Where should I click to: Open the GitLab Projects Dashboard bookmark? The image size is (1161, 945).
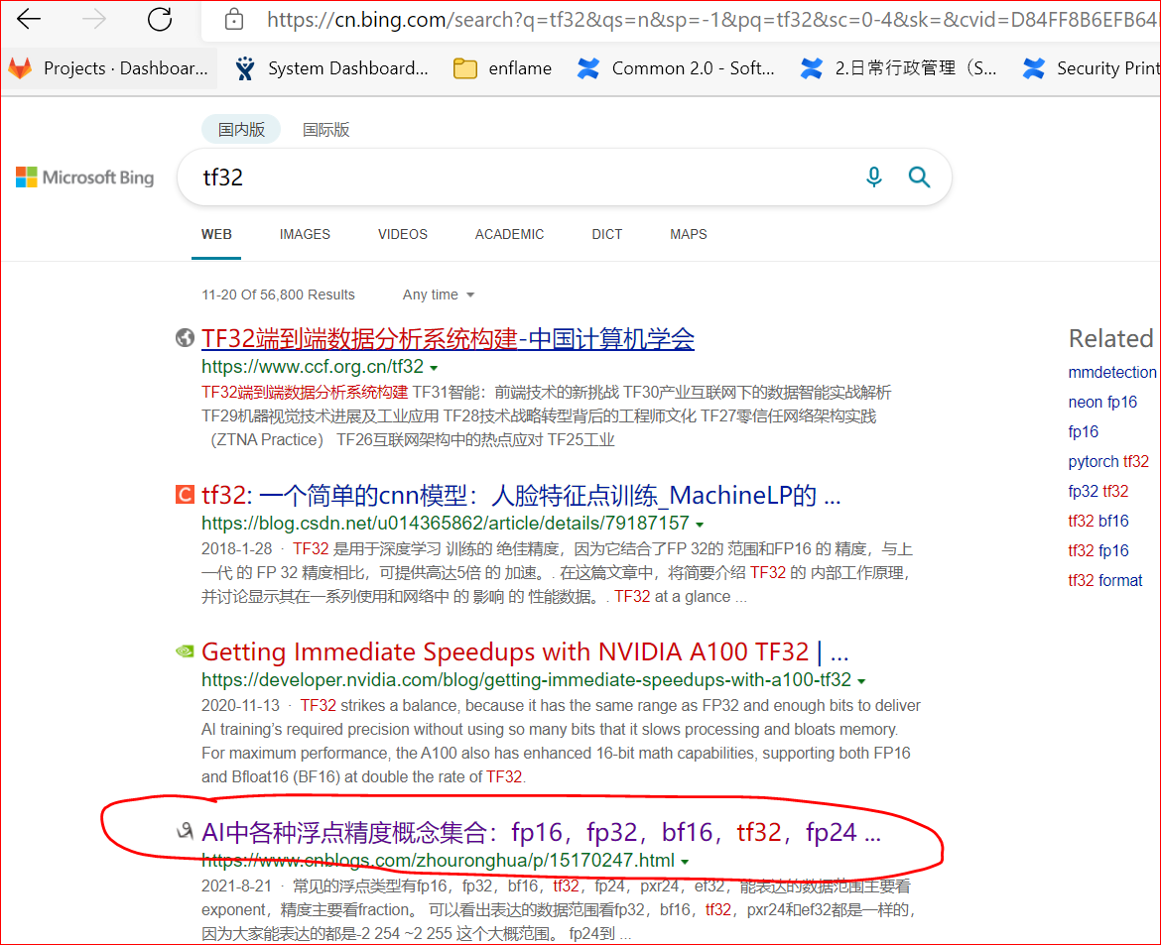click(x=108, y=68)
